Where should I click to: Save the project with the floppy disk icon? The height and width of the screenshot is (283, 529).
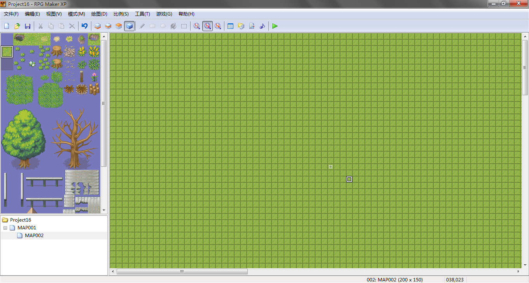click(28, 26)
